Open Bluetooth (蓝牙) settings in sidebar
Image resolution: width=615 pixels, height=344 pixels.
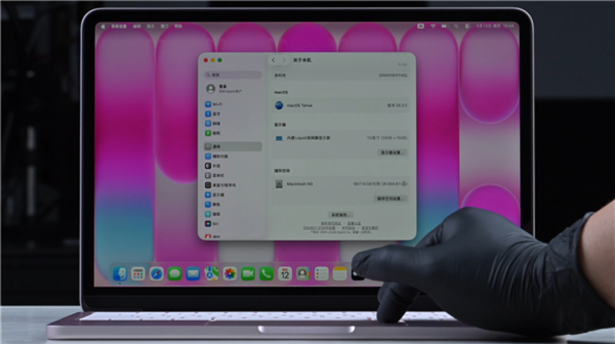coord(232,114)
